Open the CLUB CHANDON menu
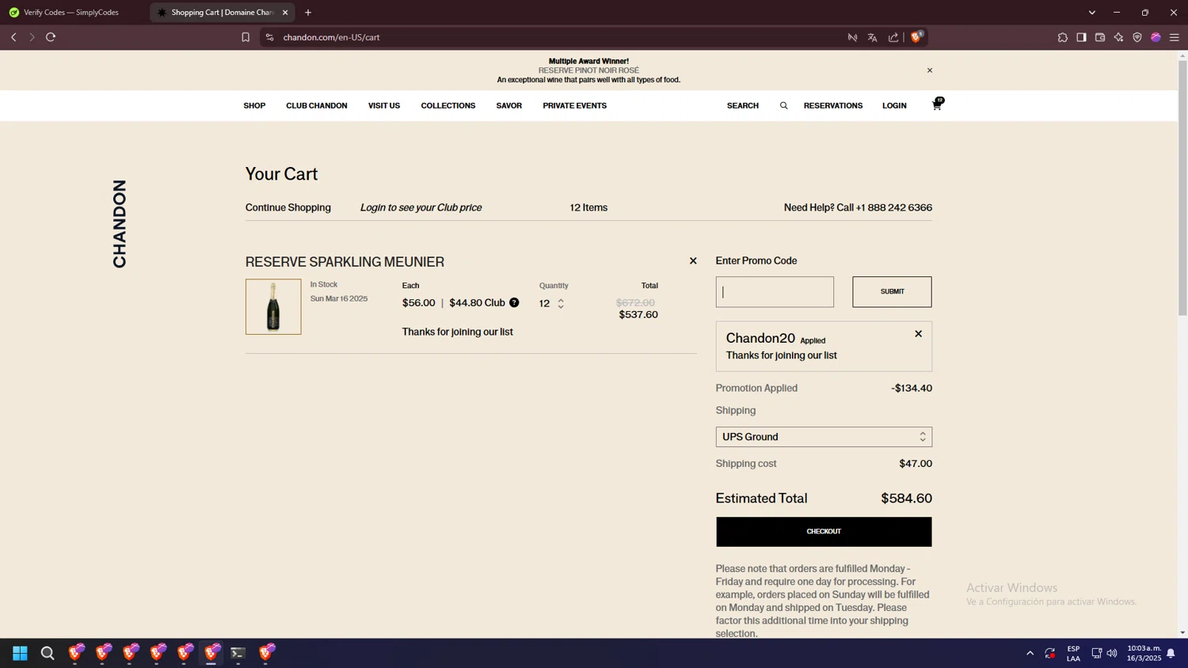Image resolution: width=1188 pixels, height=668 pixels. click(x=317, y=105)
